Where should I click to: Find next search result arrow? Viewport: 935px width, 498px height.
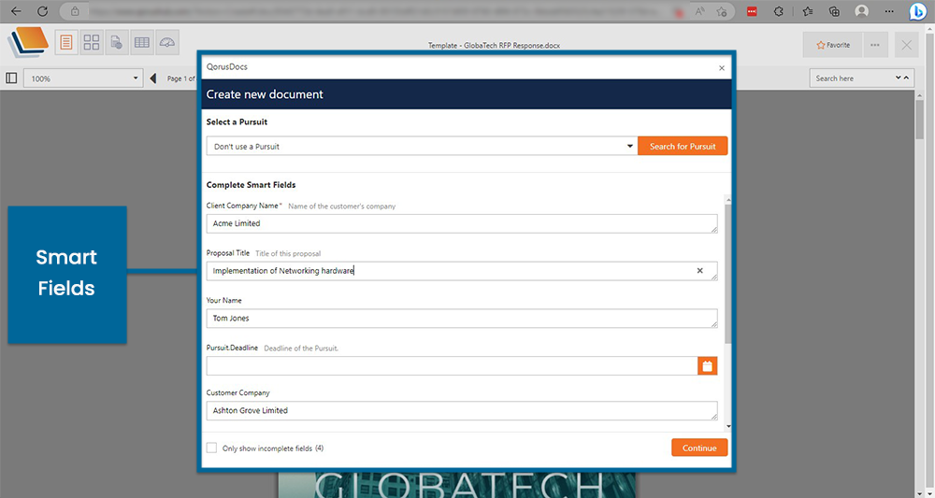(x=898, y=78)
